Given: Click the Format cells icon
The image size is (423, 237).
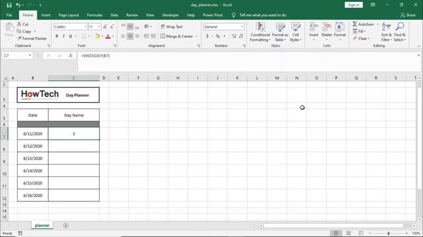Looking at the screenshot, I should pyautogui.click(x=340, y=27).
